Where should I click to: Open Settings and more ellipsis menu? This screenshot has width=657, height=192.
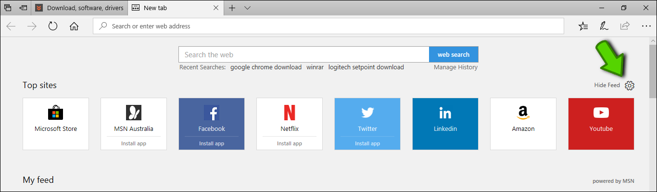646,26
